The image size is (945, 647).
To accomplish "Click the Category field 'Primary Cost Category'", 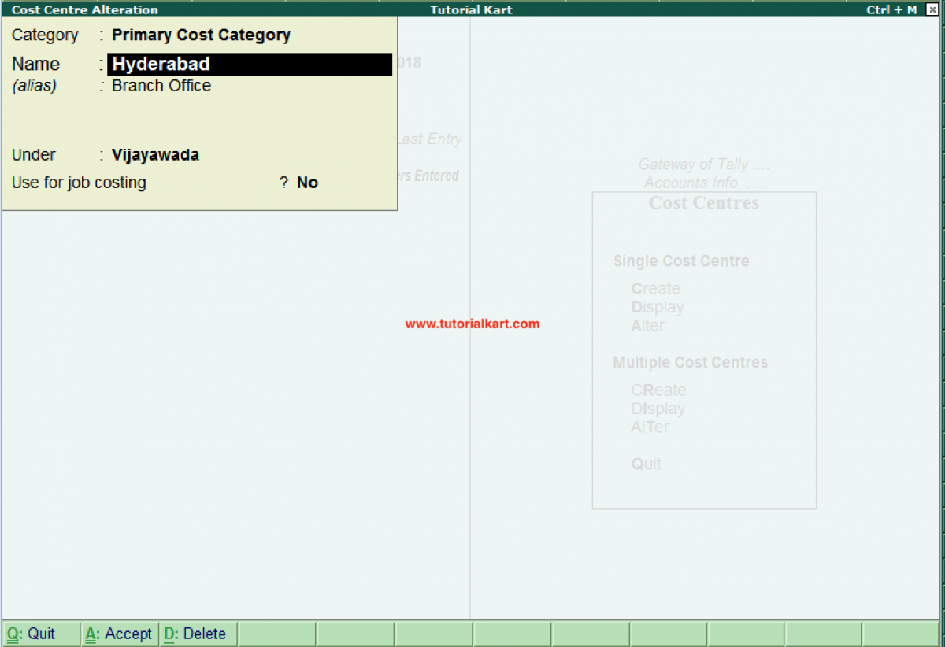I will point(201,35).
